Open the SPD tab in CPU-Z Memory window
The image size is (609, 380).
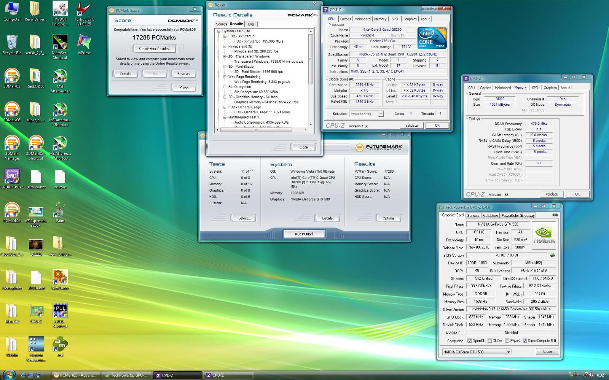tap(535, 87)
